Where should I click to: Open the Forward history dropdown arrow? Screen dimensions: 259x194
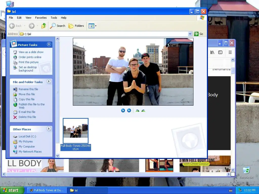pos(37,26)
